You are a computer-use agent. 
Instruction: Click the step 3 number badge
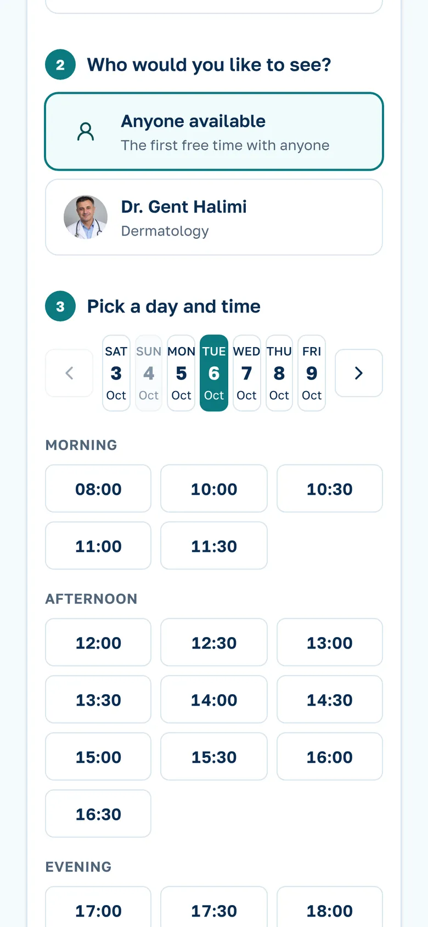click(x=60, y=306)
